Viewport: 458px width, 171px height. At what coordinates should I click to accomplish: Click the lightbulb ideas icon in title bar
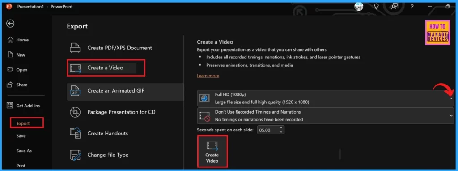coord(377,6)
